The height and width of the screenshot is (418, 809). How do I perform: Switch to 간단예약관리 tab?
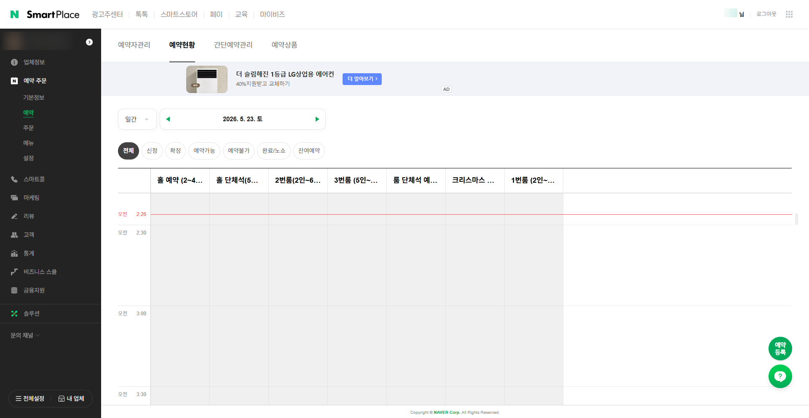(x=233, y=45)
